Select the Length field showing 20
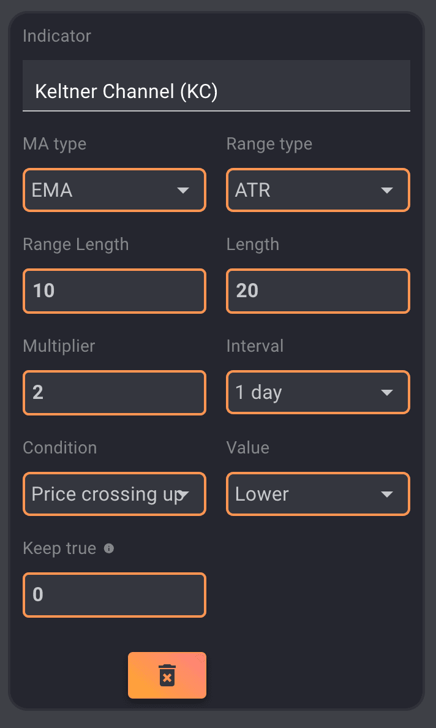436x728 pixels. pos(318,290)
